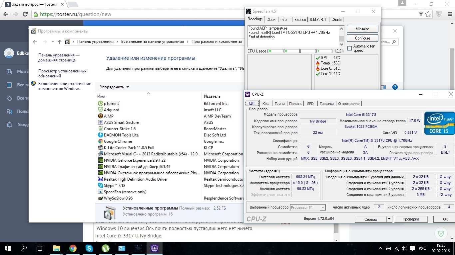
Task: Open the Processor #1 selector in CPU-Z
Action: pos(308,208)
